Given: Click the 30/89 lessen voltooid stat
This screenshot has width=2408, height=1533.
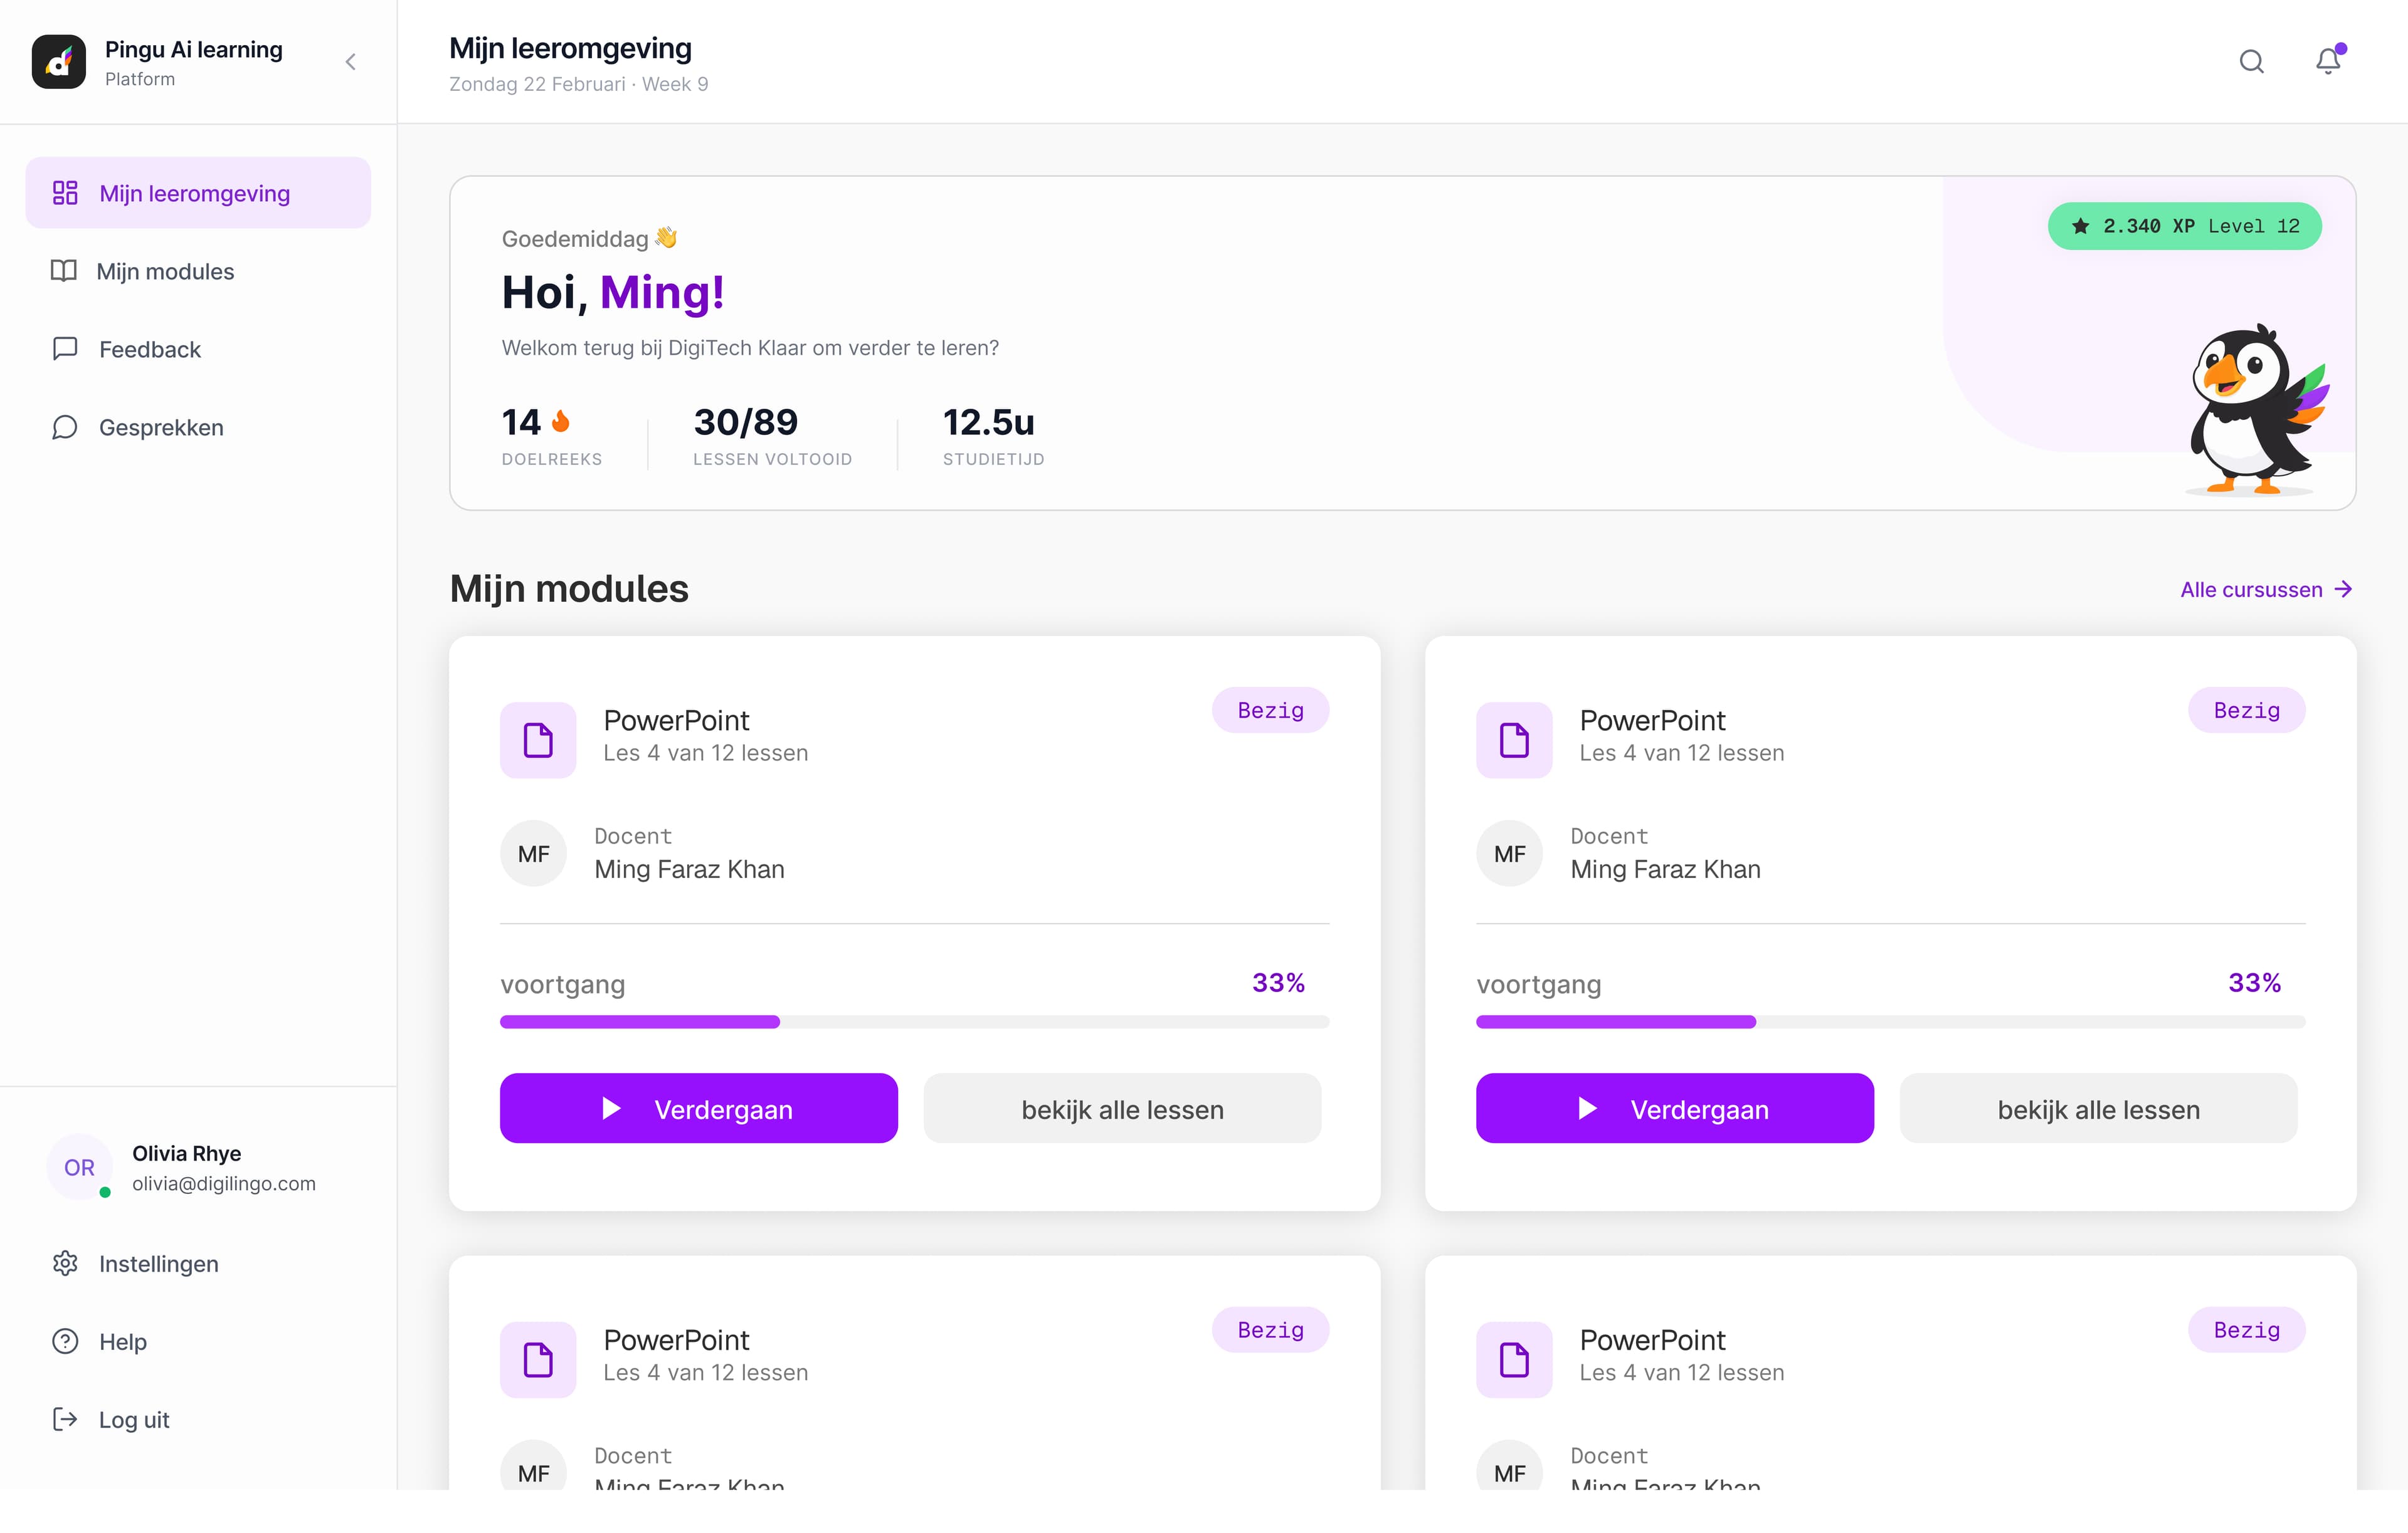Looking at the screenshot, I should tap(772, 436).
